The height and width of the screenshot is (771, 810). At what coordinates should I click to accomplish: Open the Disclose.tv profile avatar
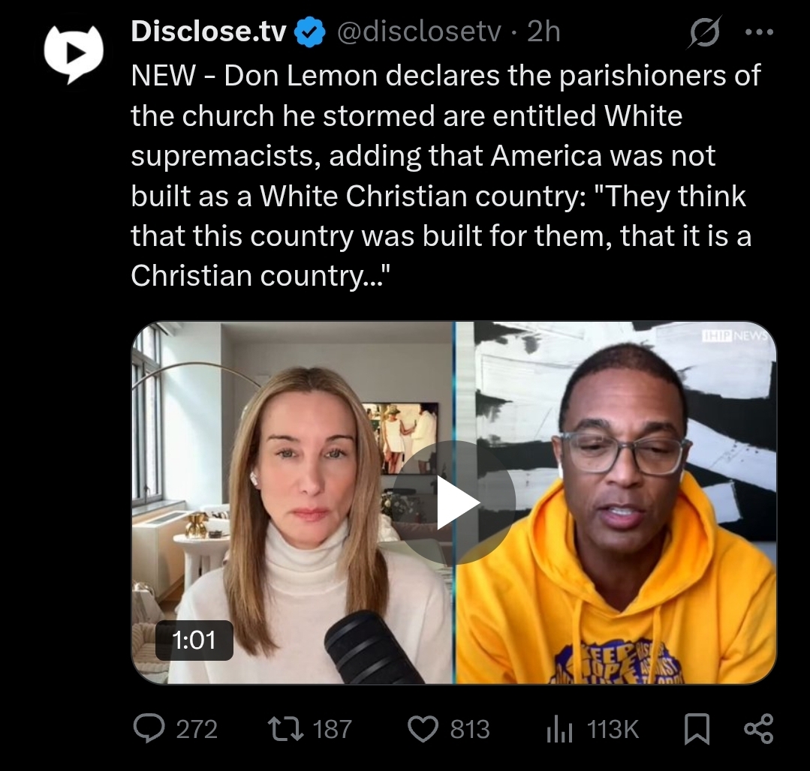pyautogui.click(x=74, y=53)
